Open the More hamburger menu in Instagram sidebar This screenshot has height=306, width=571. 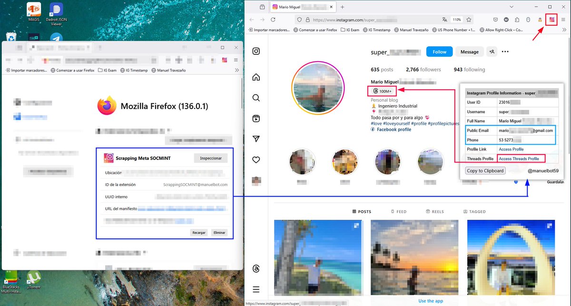pyautogui.click(x=256, y=289)
